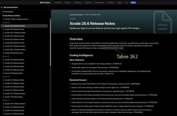Click document icon beside Xcode 14.3.1 Release Notes

point(3,103)
